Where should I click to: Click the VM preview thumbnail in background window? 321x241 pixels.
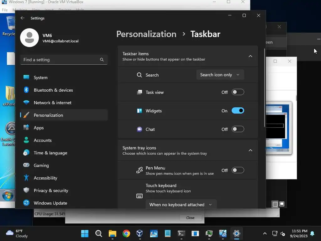279,128
